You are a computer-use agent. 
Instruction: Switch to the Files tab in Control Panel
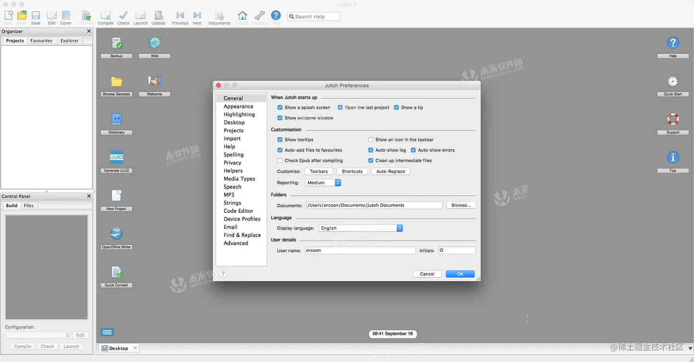pyautogui.click(x=29, y=205)
